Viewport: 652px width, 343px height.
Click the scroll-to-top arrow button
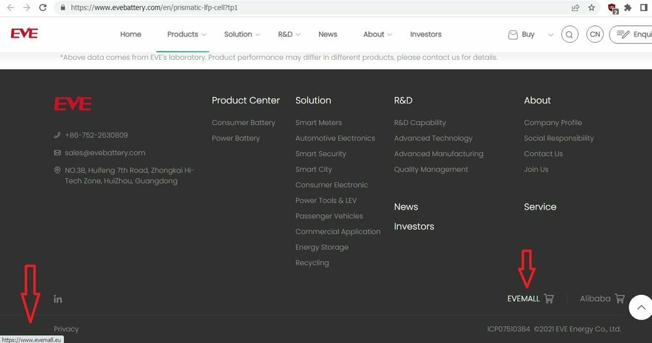pos(640,307)
